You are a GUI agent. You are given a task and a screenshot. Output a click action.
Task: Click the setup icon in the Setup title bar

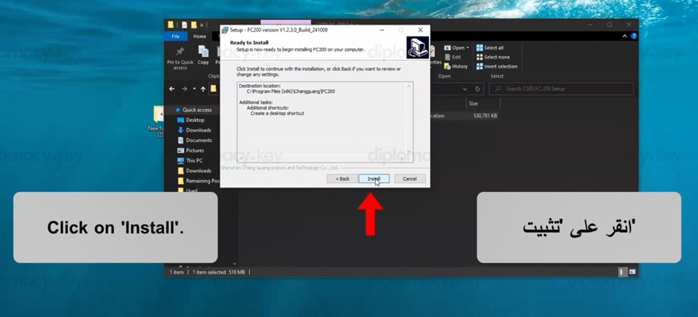tap(225, 30)
